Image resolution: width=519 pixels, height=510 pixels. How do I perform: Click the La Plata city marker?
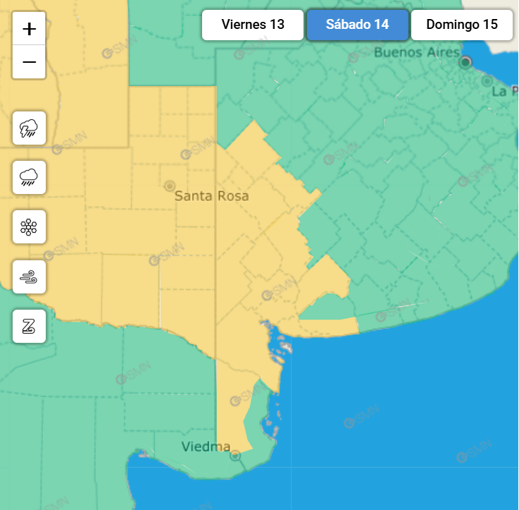pyautogui.click(x=487, y=81)
